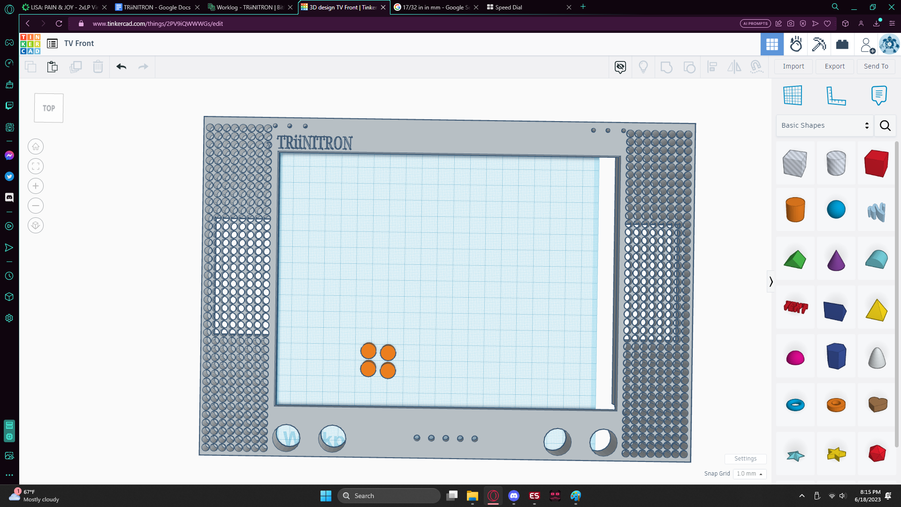Pick the yellow Star shape
The width and height of the screenshot is (901, 507).
coord(836,454)
